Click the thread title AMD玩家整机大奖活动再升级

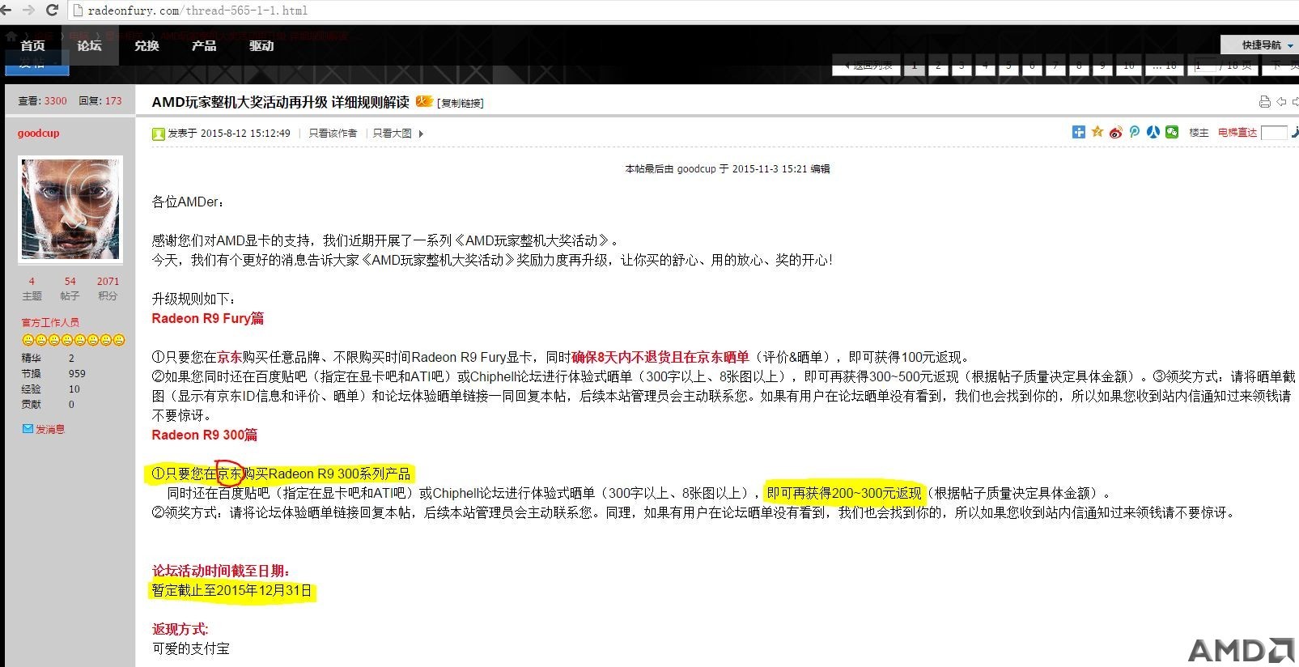click(281, 102)
